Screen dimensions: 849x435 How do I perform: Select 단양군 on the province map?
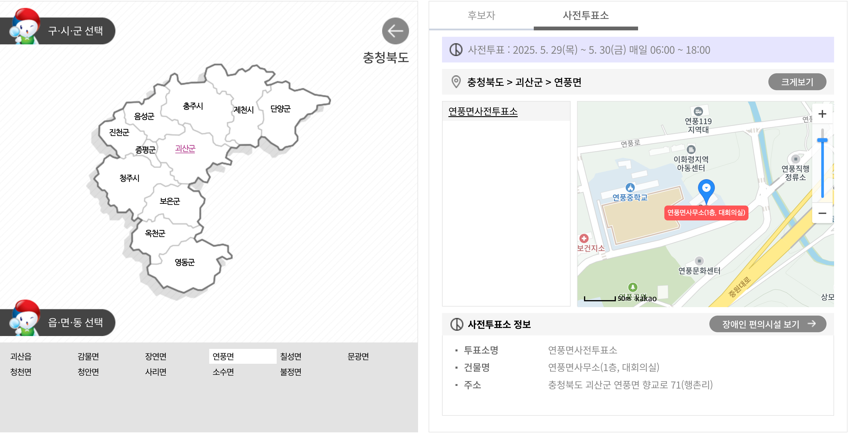[280, 108]
